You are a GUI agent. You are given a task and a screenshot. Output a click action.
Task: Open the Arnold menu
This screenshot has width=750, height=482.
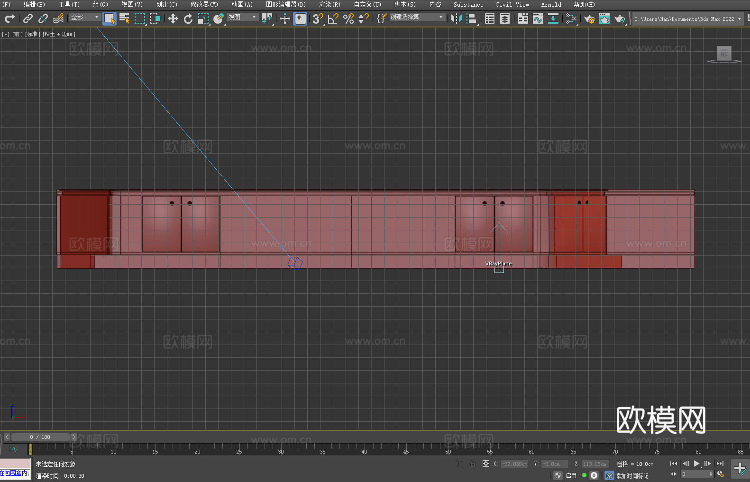[551, 4]
